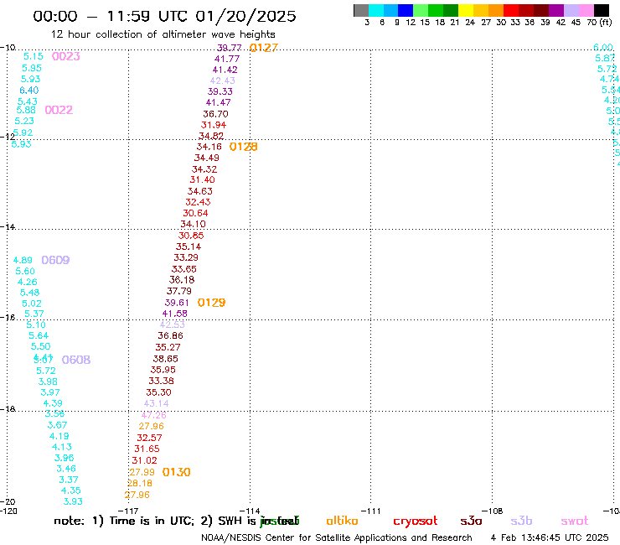Click the cyan swatch in the color scale
The width and height of the screenshot is (620, 545).
click(376, 10)
